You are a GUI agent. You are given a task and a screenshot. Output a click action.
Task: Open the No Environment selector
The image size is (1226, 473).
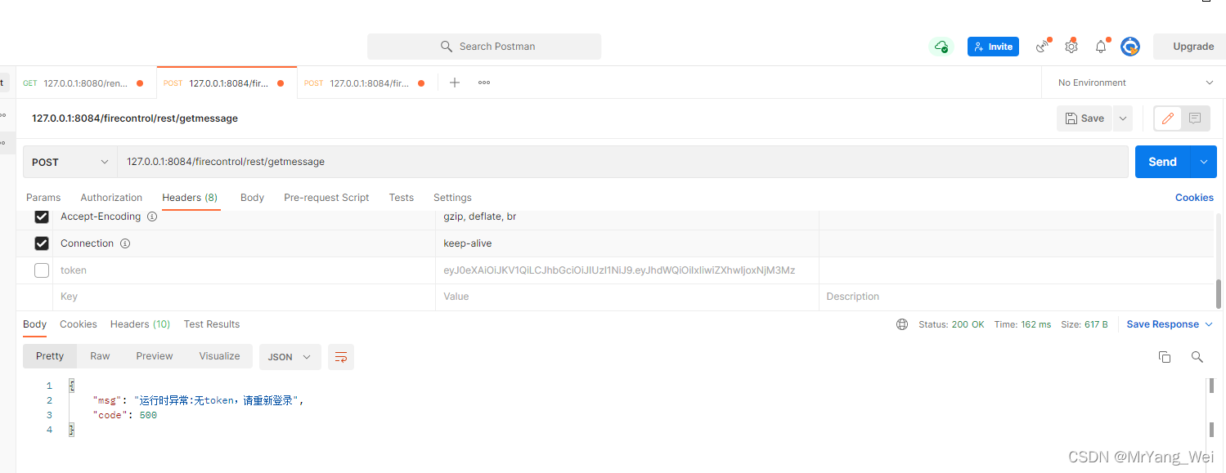click(x=1134, y=83)
